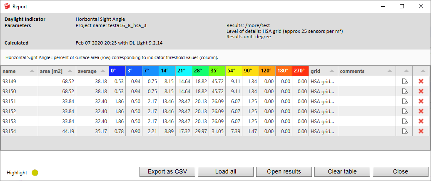Screen dimensions: 431x181
Task: Delete row 93153 with its red X
Action: (421, 121)
